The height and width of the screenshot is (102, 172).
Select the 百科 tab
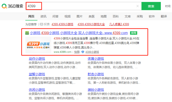pos(116,16)
